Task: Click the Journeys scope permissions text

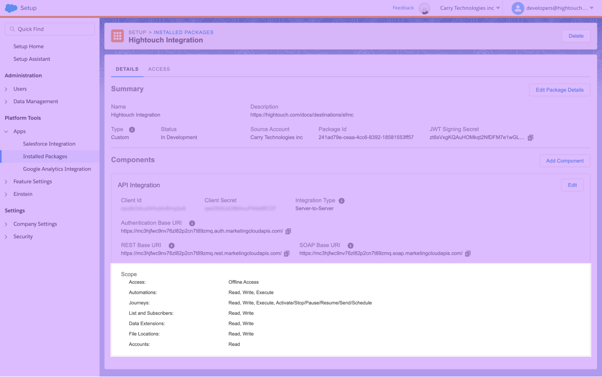Action: tap(300, 303)
